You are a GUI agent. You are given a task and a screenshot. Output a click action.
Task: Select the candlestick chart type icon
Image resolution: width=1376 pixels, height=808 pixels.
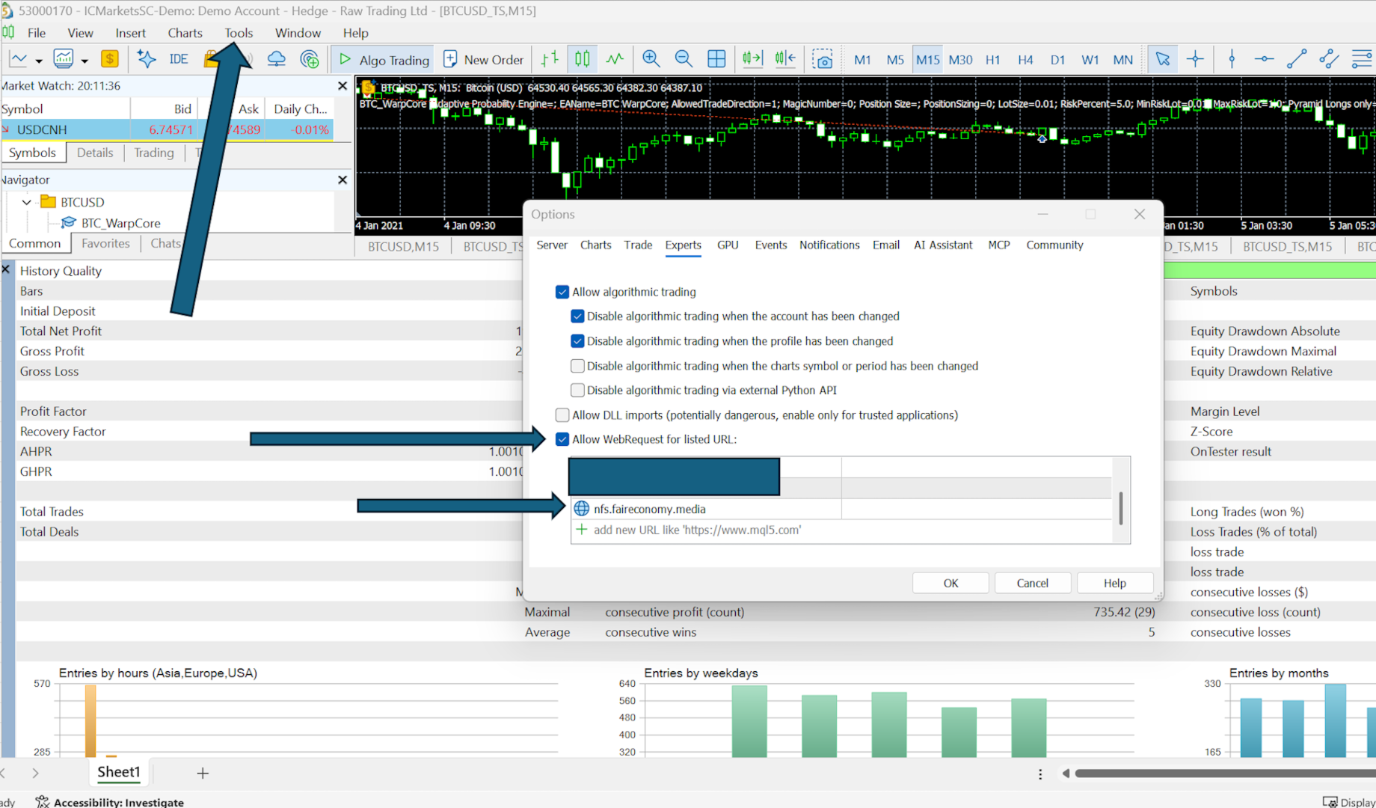(582, 59)
